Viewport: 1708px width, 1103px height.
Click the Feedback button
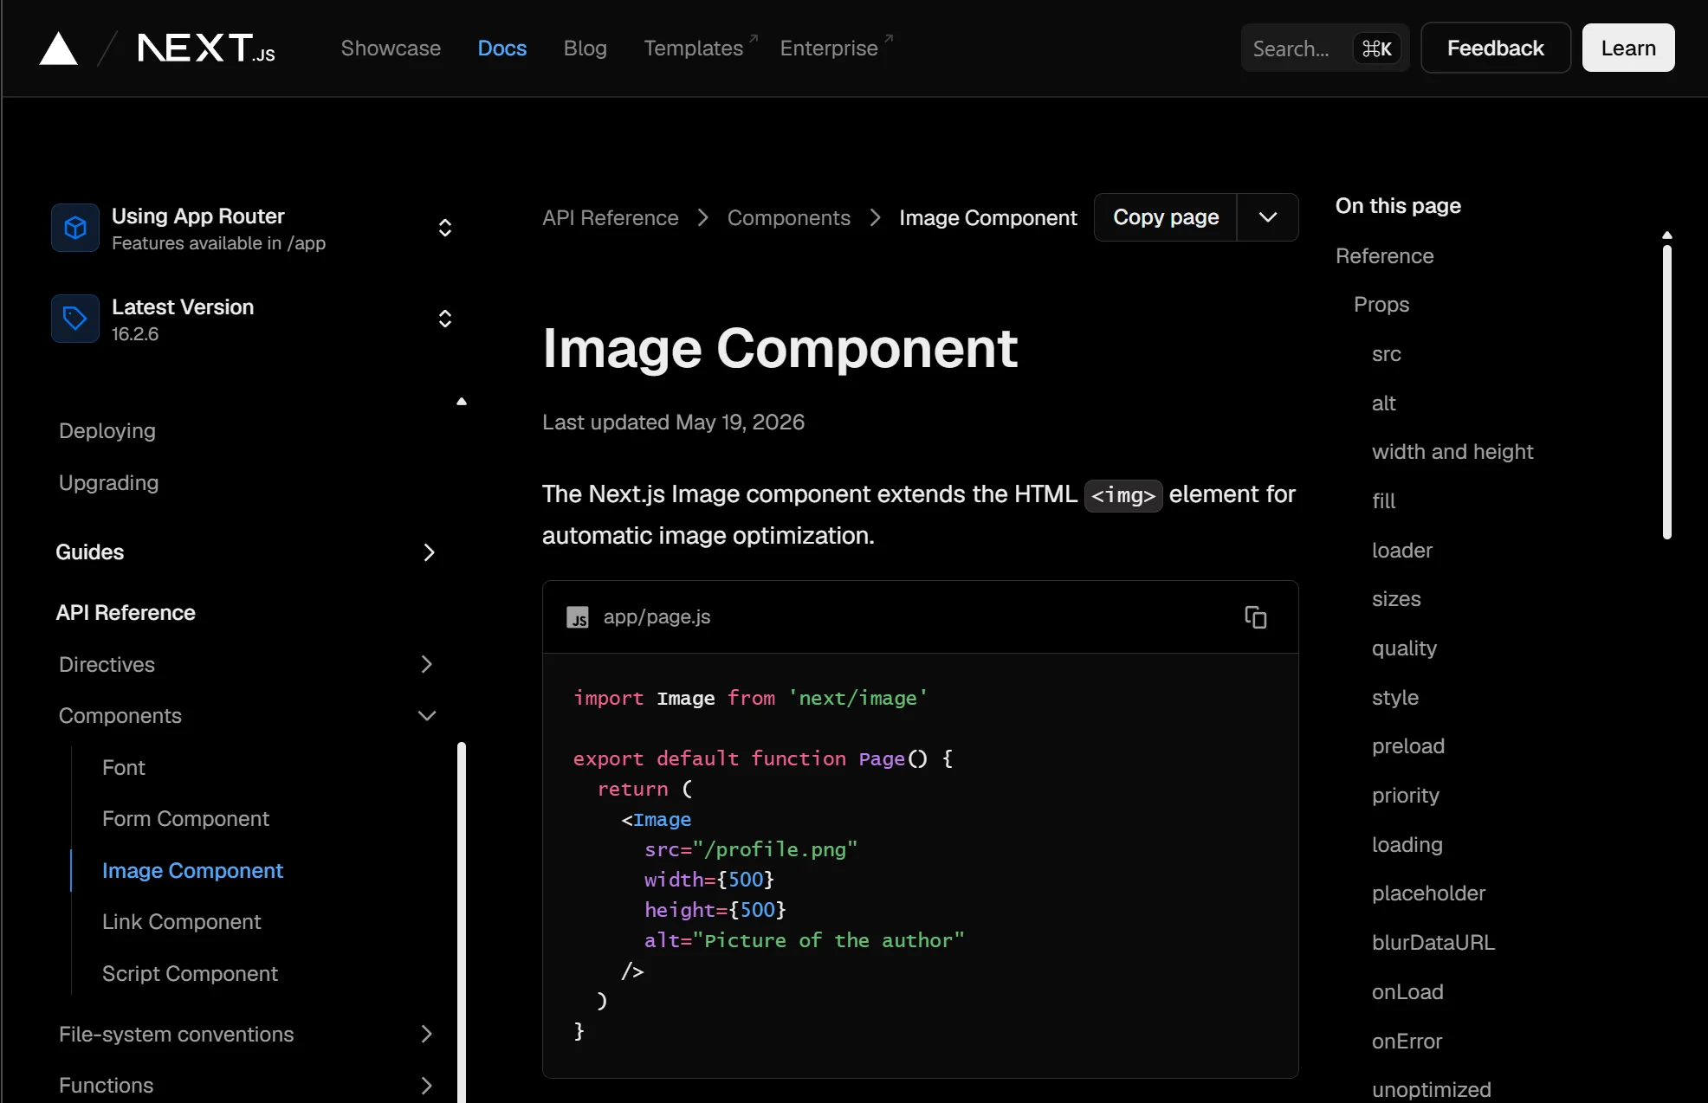point(1496,48)
